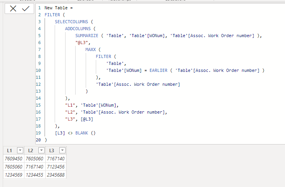Open the L1 column filter dropdown

pyautogui.click(x=20, y=150)
